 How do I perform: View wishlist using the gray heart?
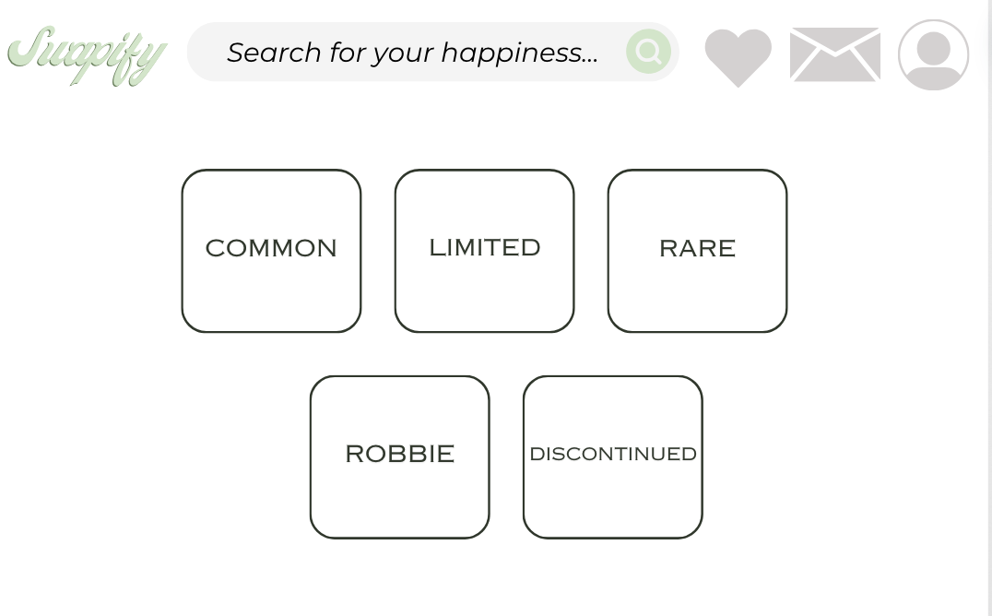[x=738, y=57]
